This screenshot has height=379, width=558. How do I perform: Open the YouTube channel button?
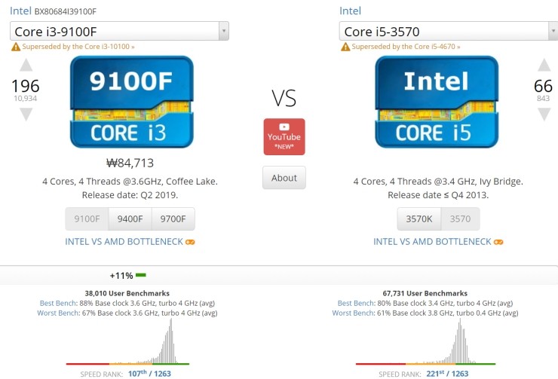click(284, 136)
